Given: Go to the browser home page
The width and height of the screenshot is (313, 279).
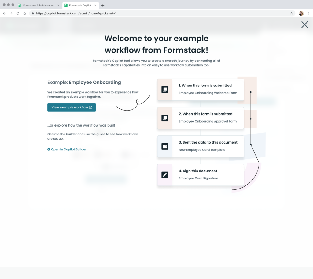Looking at the screenshot, I should point(24,13).
